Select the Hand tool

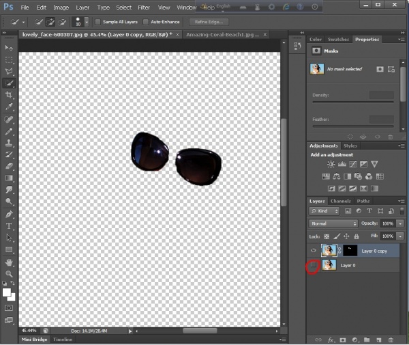[10, 262]
